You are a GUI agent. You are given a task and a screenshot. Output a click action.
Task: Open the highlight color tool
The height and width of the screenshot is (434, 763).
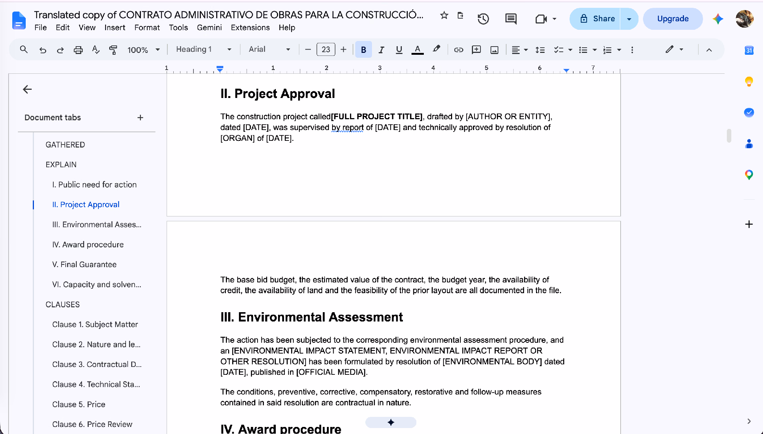tap(436, 49)
